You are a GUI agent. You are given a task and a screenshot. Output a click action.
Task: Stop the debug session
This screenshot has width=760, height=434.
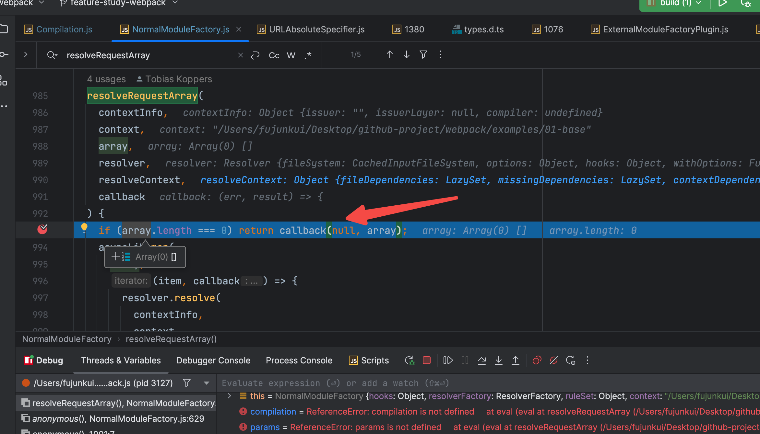coord(427,360)
